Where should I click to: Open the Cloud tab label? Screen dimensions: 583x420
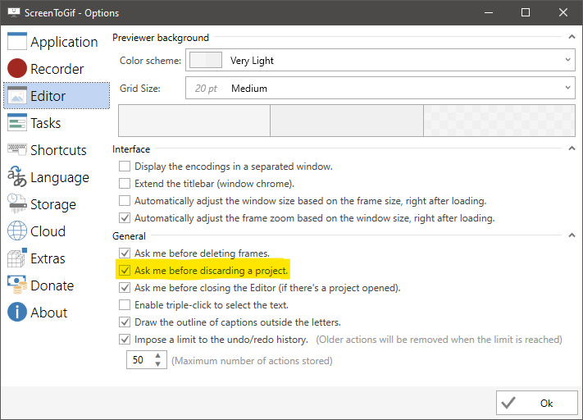48,231
